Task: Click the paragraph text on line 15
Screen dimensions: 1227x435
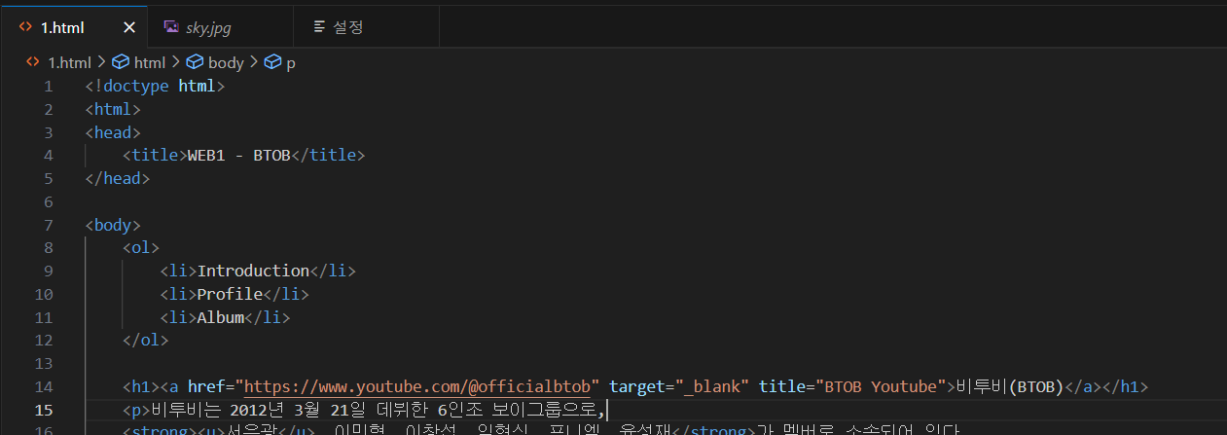Action: coord(379,410)
